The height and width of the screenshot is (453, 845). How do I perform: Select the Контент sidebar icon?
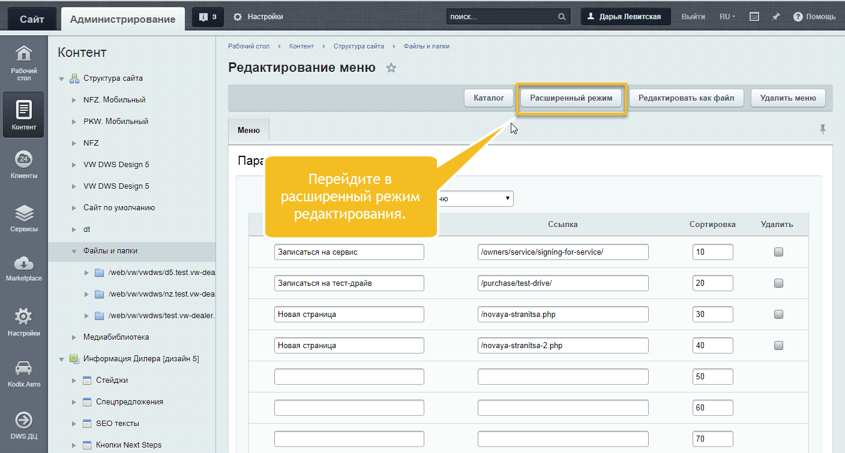click(x=23, y=114)
